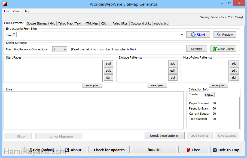Click the Exclude Patterns list box

(x=142, y=71)
